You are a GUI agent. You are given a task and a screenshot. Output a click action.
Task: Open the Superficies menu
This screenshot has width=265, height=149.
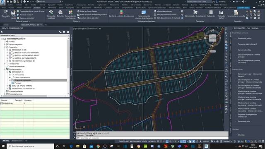point(69,5)
